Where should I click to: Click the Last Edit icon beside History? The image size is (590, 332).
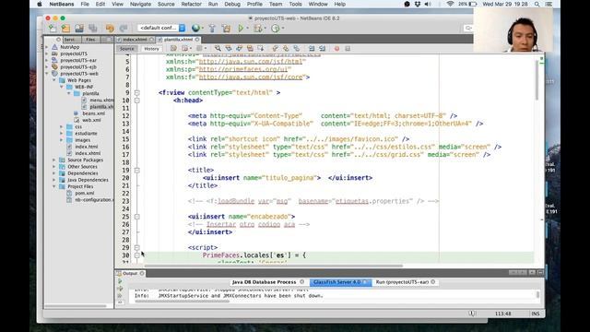pos(173,49)
